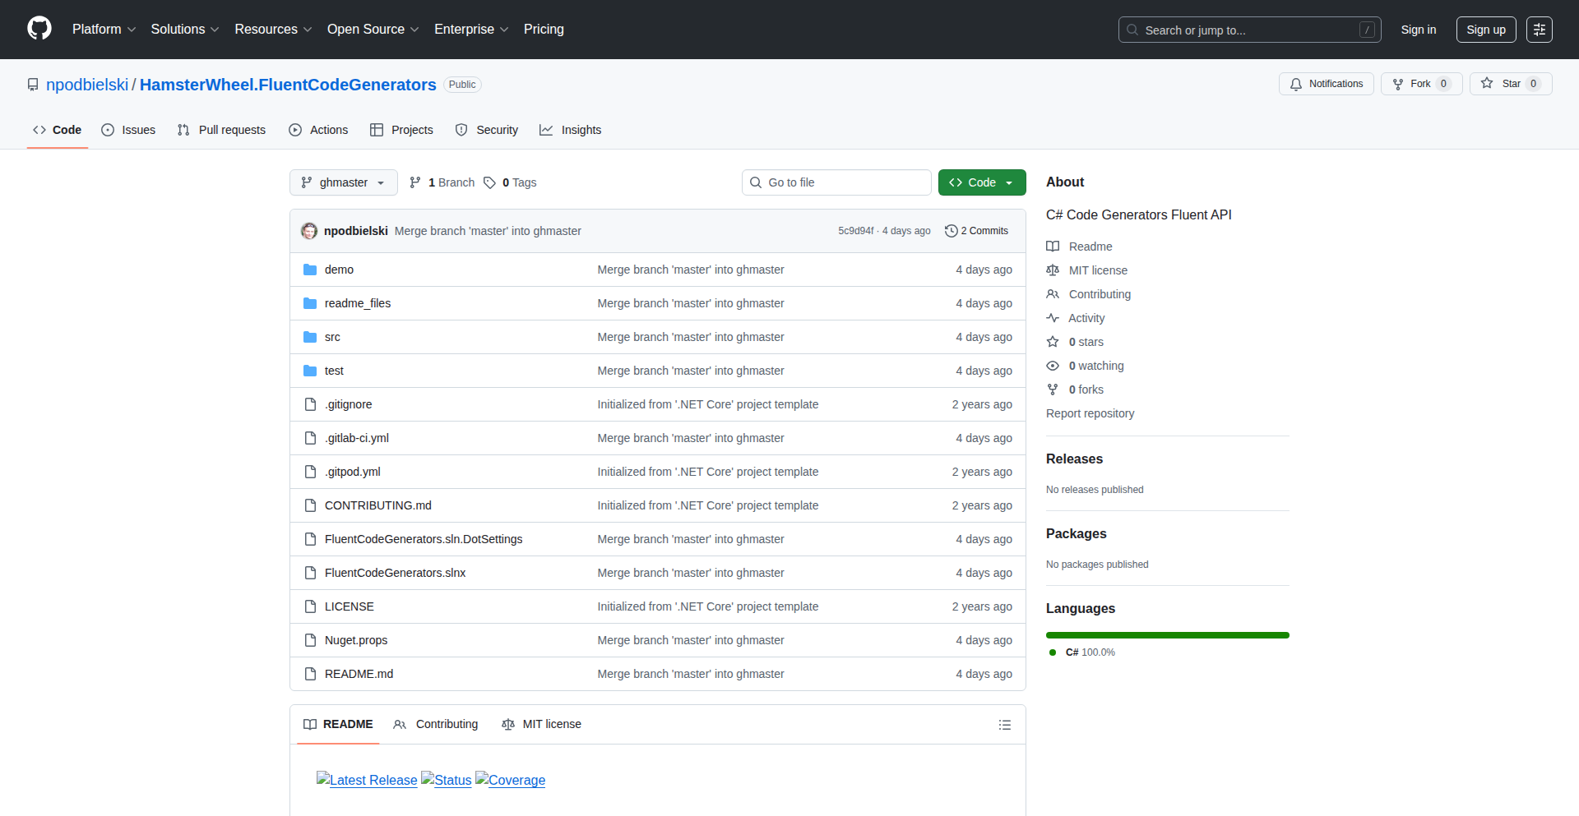Expand the green Code dropdown

(981, 182)
